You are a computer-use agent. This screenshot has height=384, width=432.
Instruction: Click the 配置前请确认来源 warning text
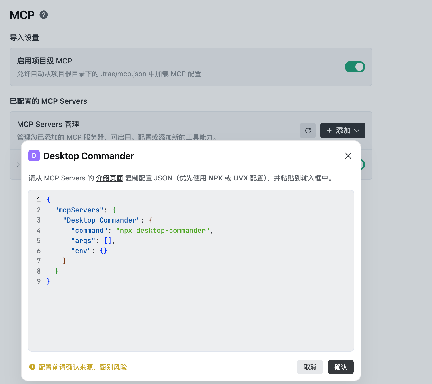click(82, 367)
